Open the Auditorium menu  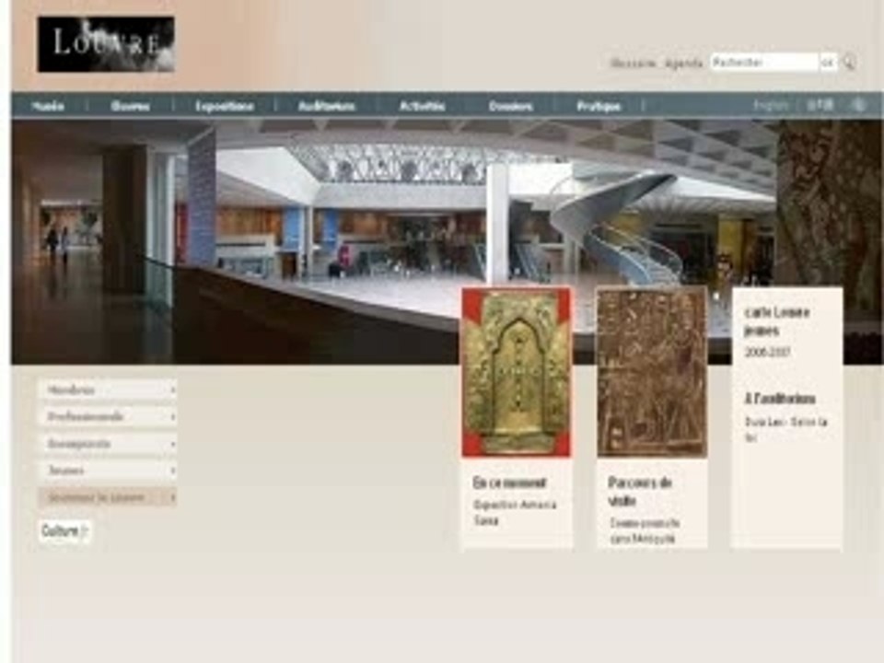coord(326,106)
